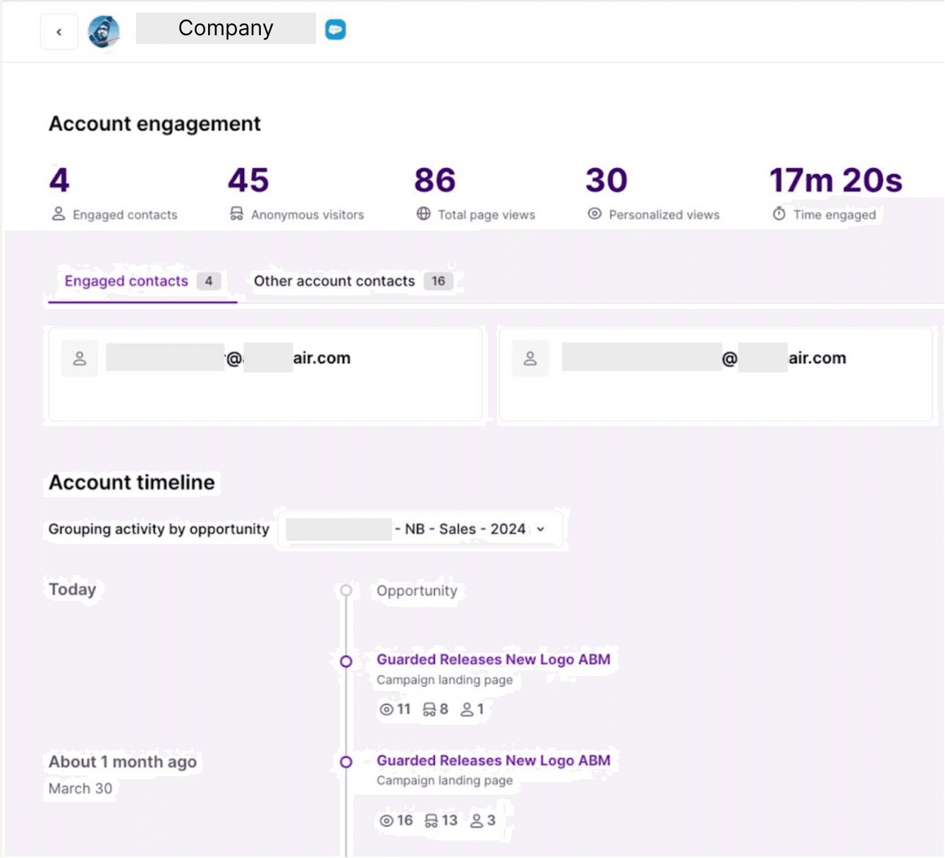The height and width of the screenshot is (858, 945).
Task: Click the globe icon for Total page views
Action: point(424,213)
